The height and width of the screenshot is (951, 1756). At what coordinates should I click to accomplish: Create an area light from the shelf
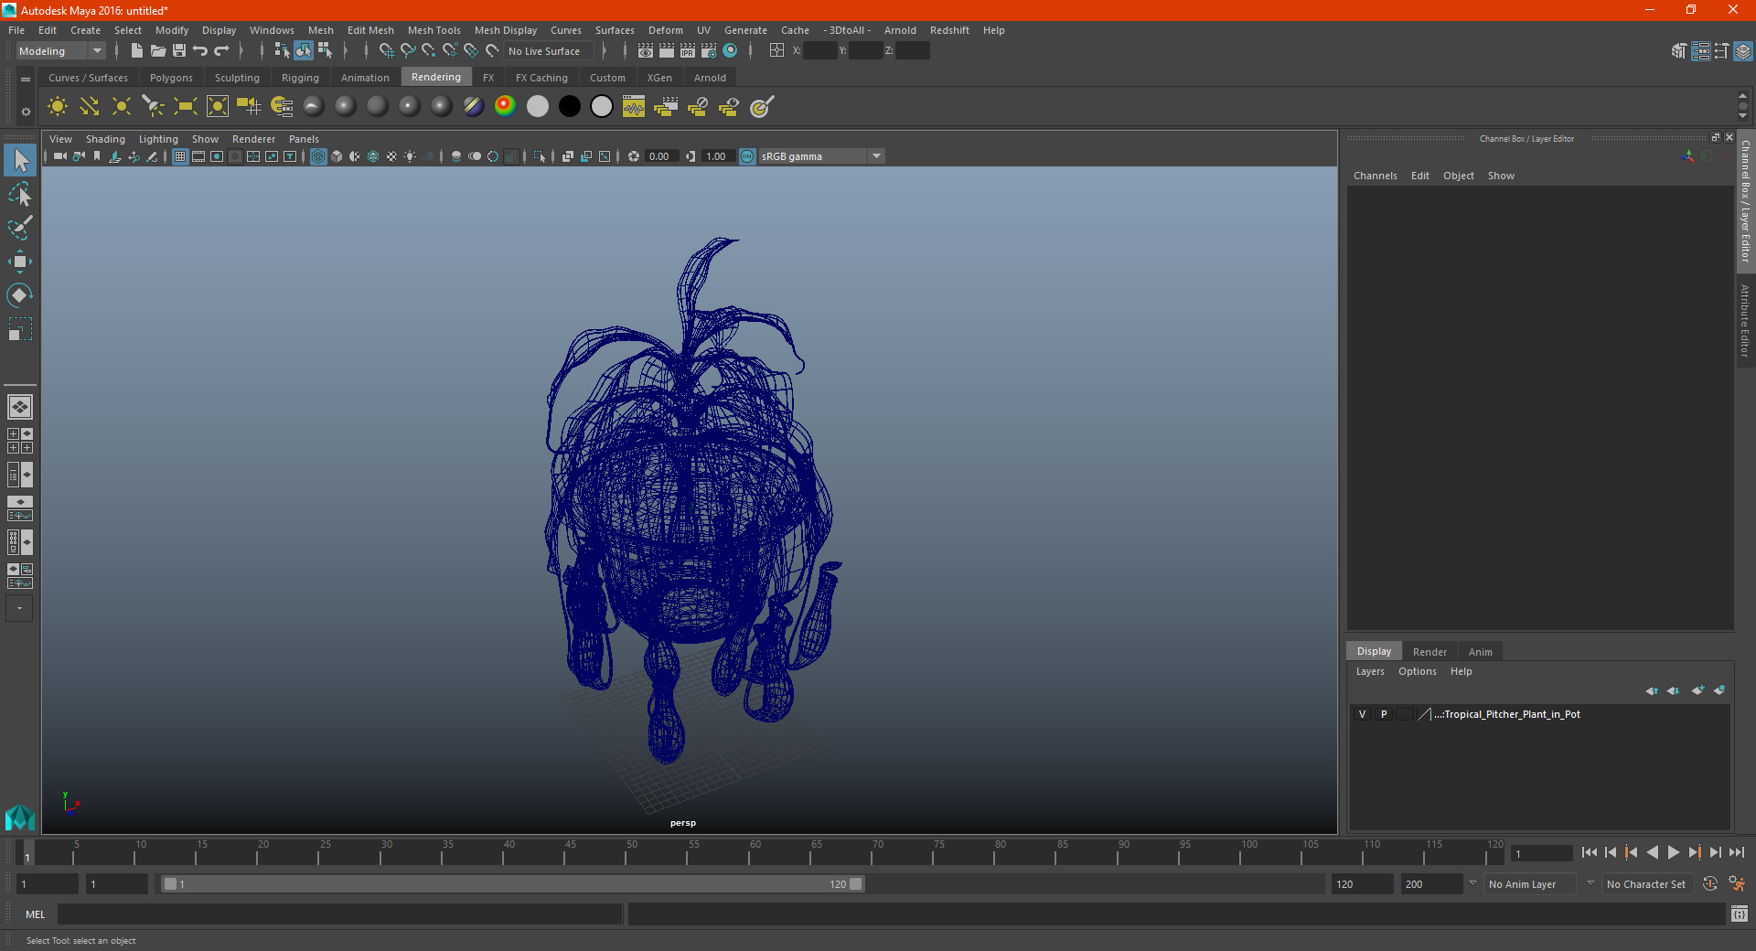(185, 107)
